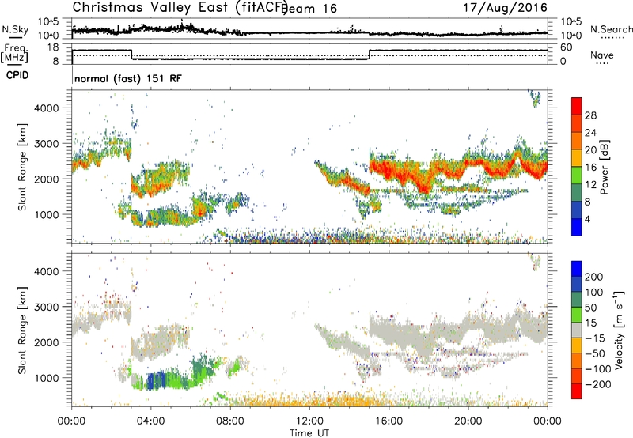Image resolution: width=633 pixels, height=438 pixels.
Task: Click the 'CPID' label
Action: coord(17,75)
